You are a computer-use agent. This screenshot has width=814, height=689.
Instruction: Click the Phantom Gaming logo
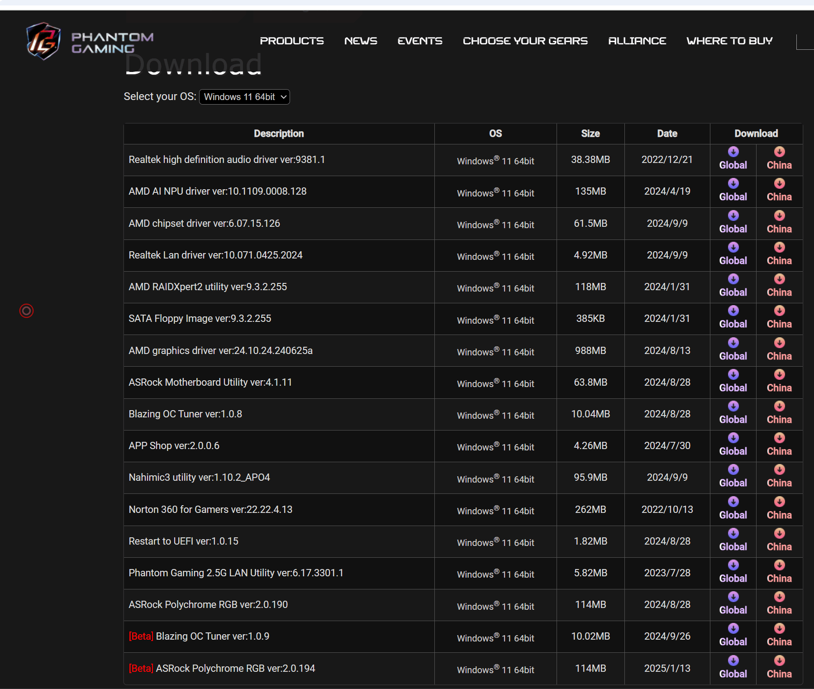pos(90,41)
